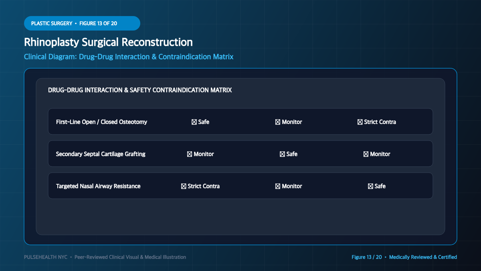Select Targeted Nasal Airway Resistance label
Viewport: 481px width, 271px height.
(x=98, y=186)
